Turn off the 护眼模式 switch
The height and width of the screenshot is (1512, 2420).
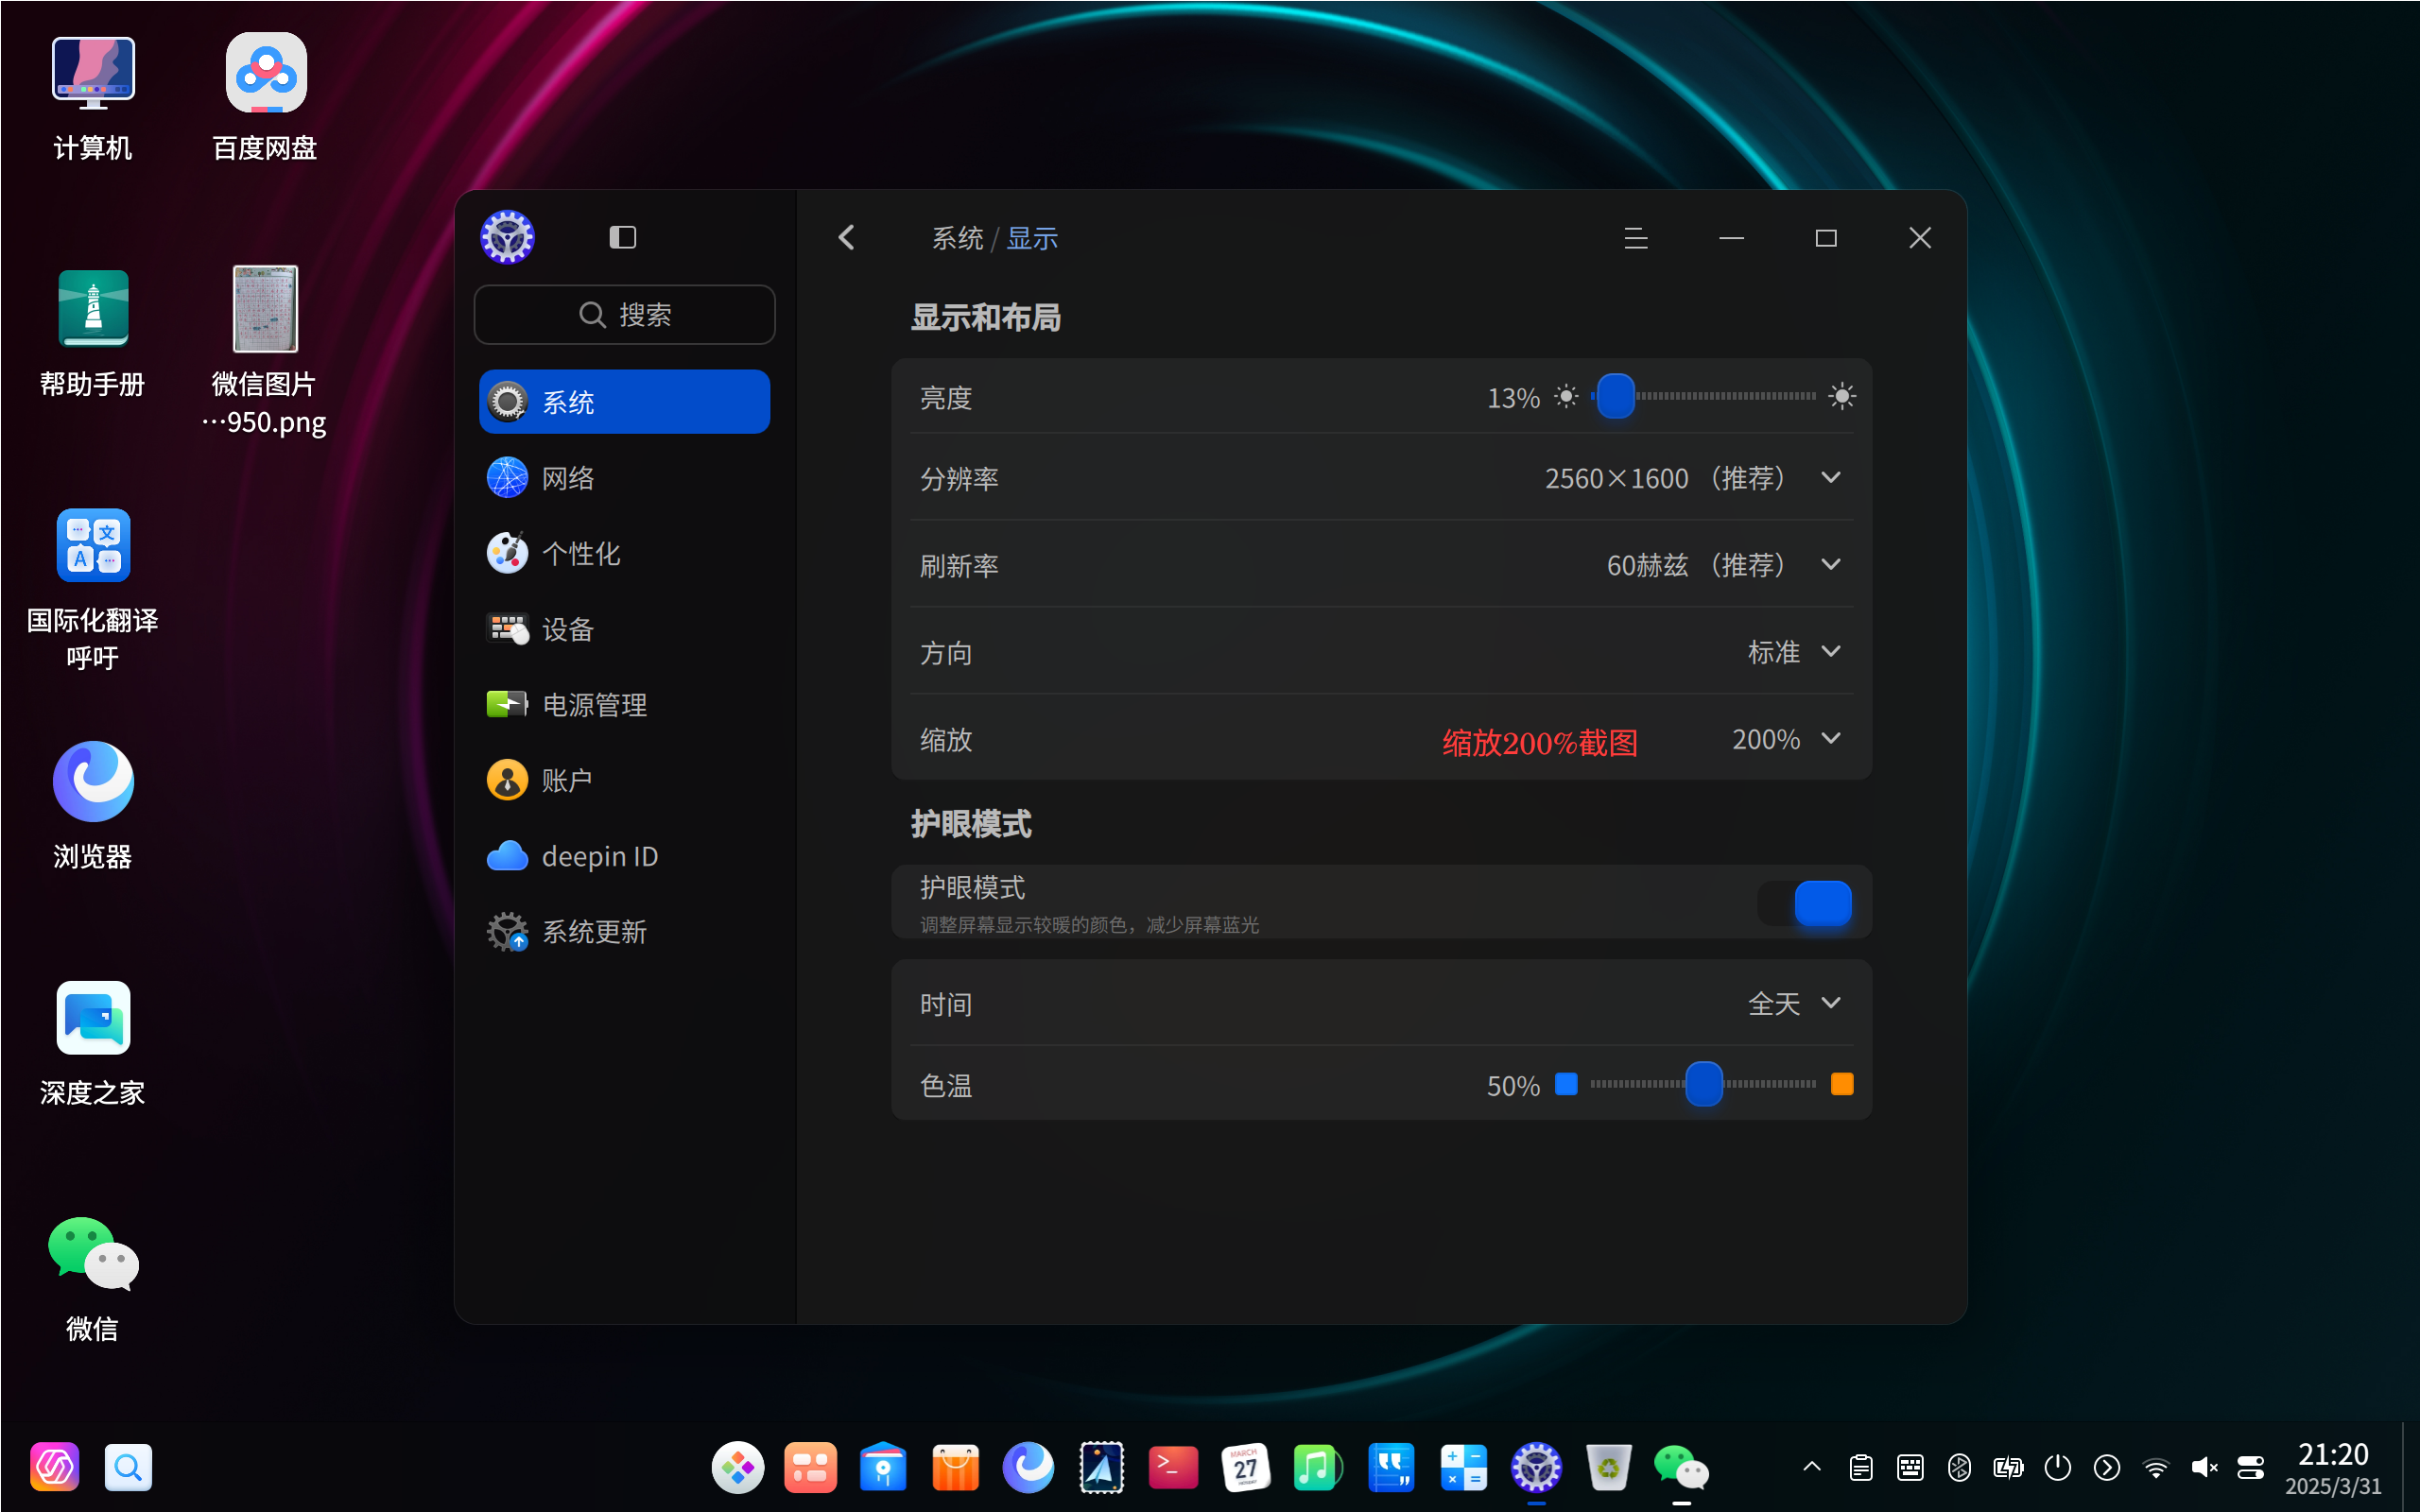pyautogui.click(x=1805, y=903)
